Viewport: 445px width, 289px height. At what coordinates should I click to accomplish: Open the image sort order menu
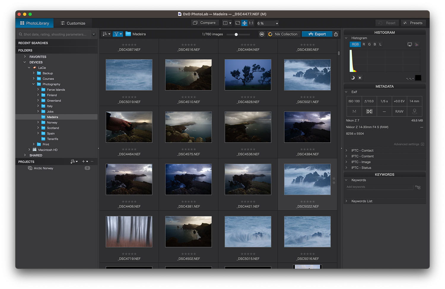(x=106, y=34)
